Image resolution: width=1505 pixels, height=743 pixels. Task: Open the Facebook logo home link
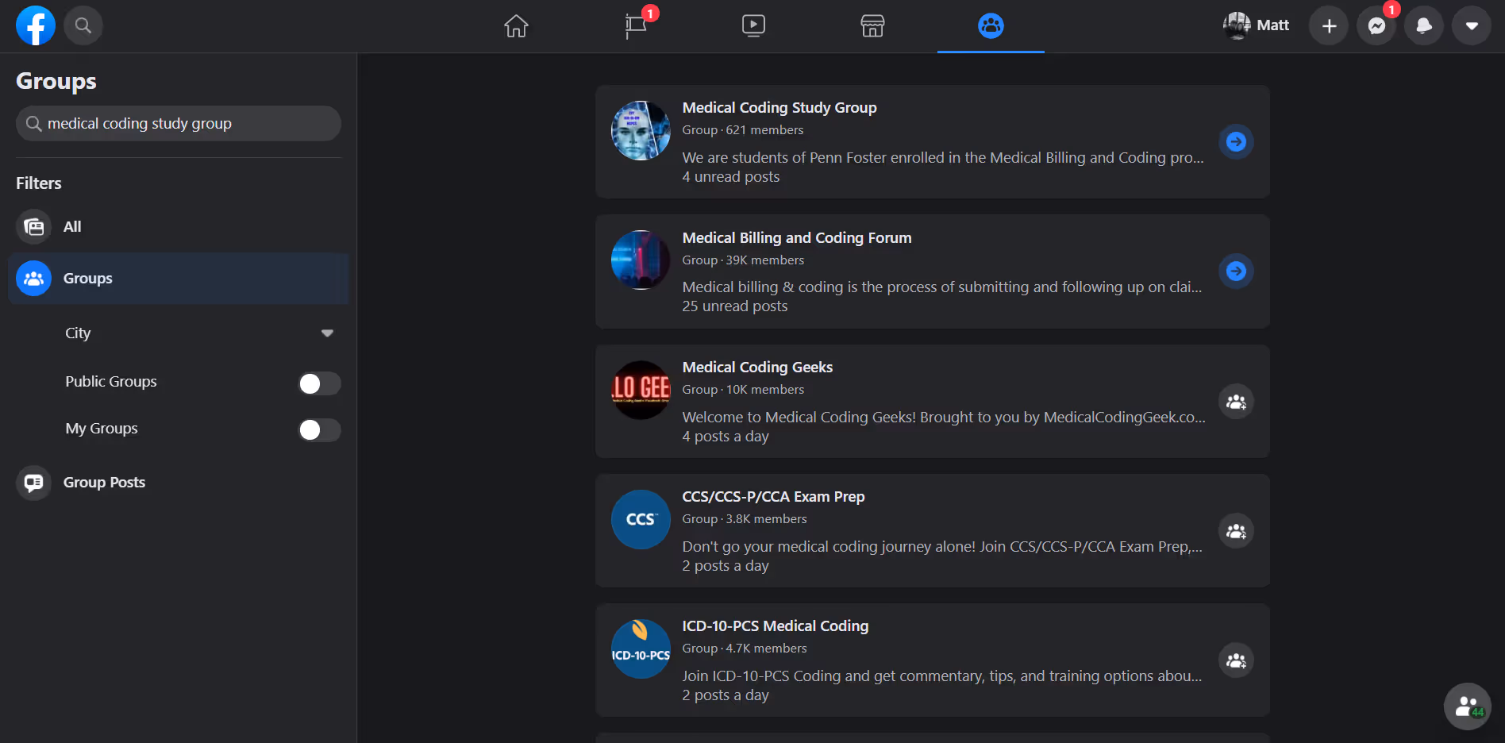[36, 26]
